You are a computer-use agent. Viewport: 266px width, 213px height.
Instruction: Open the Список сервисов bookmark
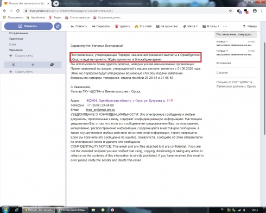[77, 17]
